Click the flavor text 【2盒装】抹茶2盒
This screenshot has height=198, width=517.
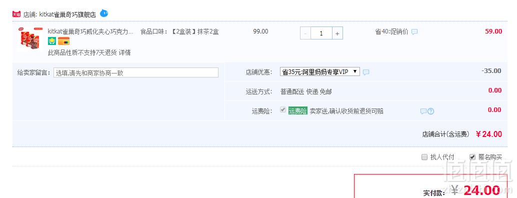195,31
